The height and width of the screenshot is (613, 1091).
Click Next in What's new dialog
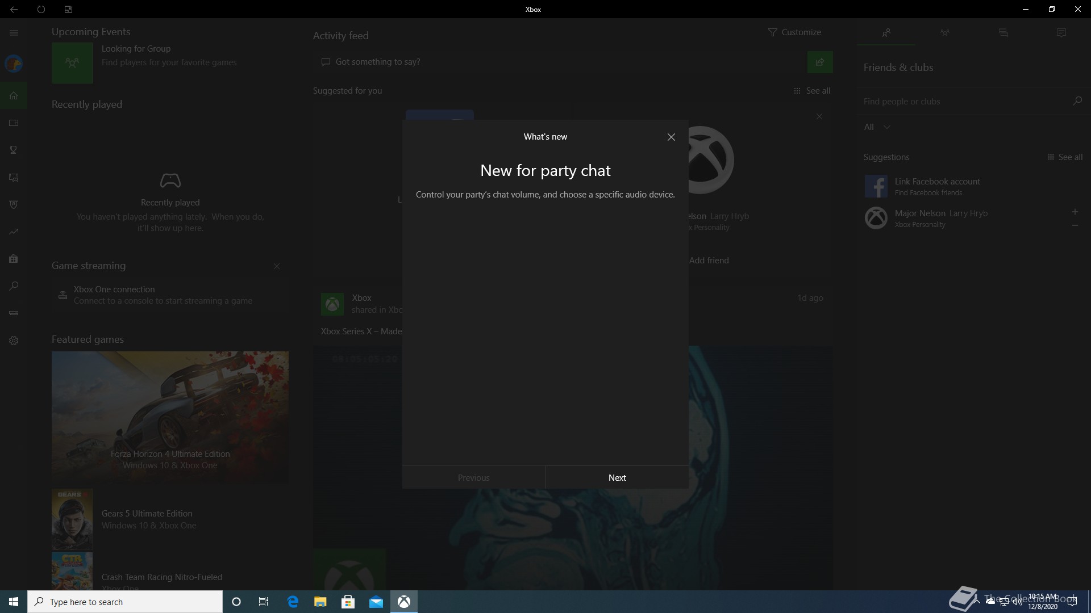[617, 477]
